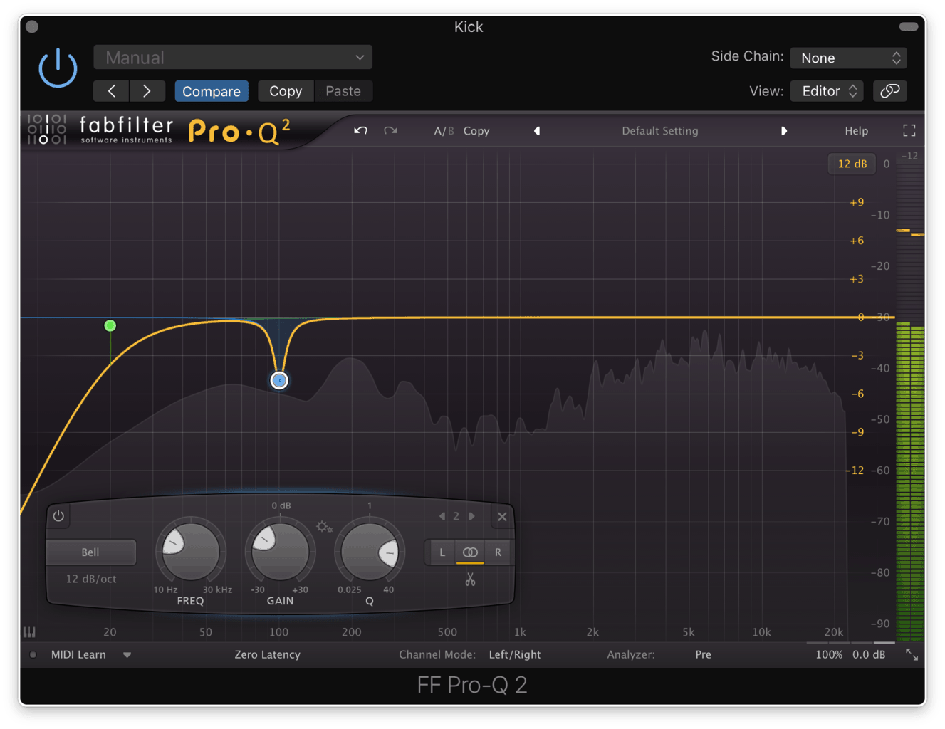The height and width of the screenshot is (729, 945).
Task: Toggle the plugin power bypass button
Action: tap(58, 69)
